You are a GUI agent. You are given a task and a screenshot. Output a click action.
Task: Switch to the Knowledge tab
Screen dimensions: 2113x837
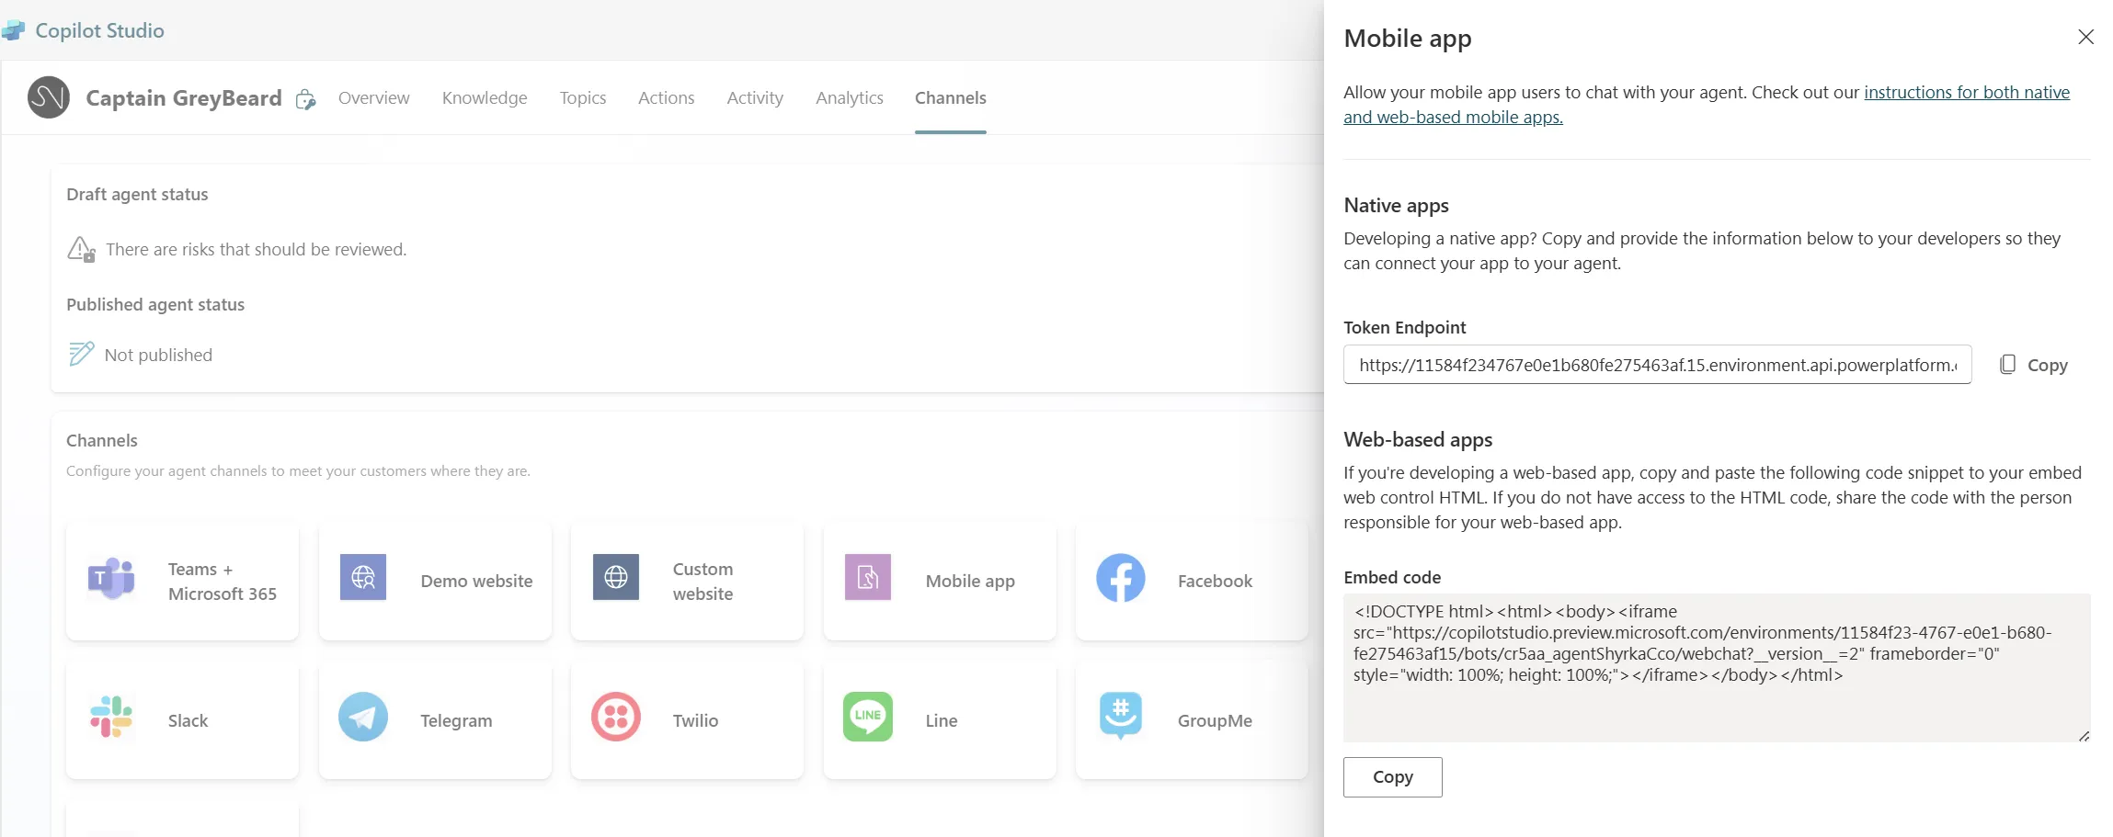485,97
